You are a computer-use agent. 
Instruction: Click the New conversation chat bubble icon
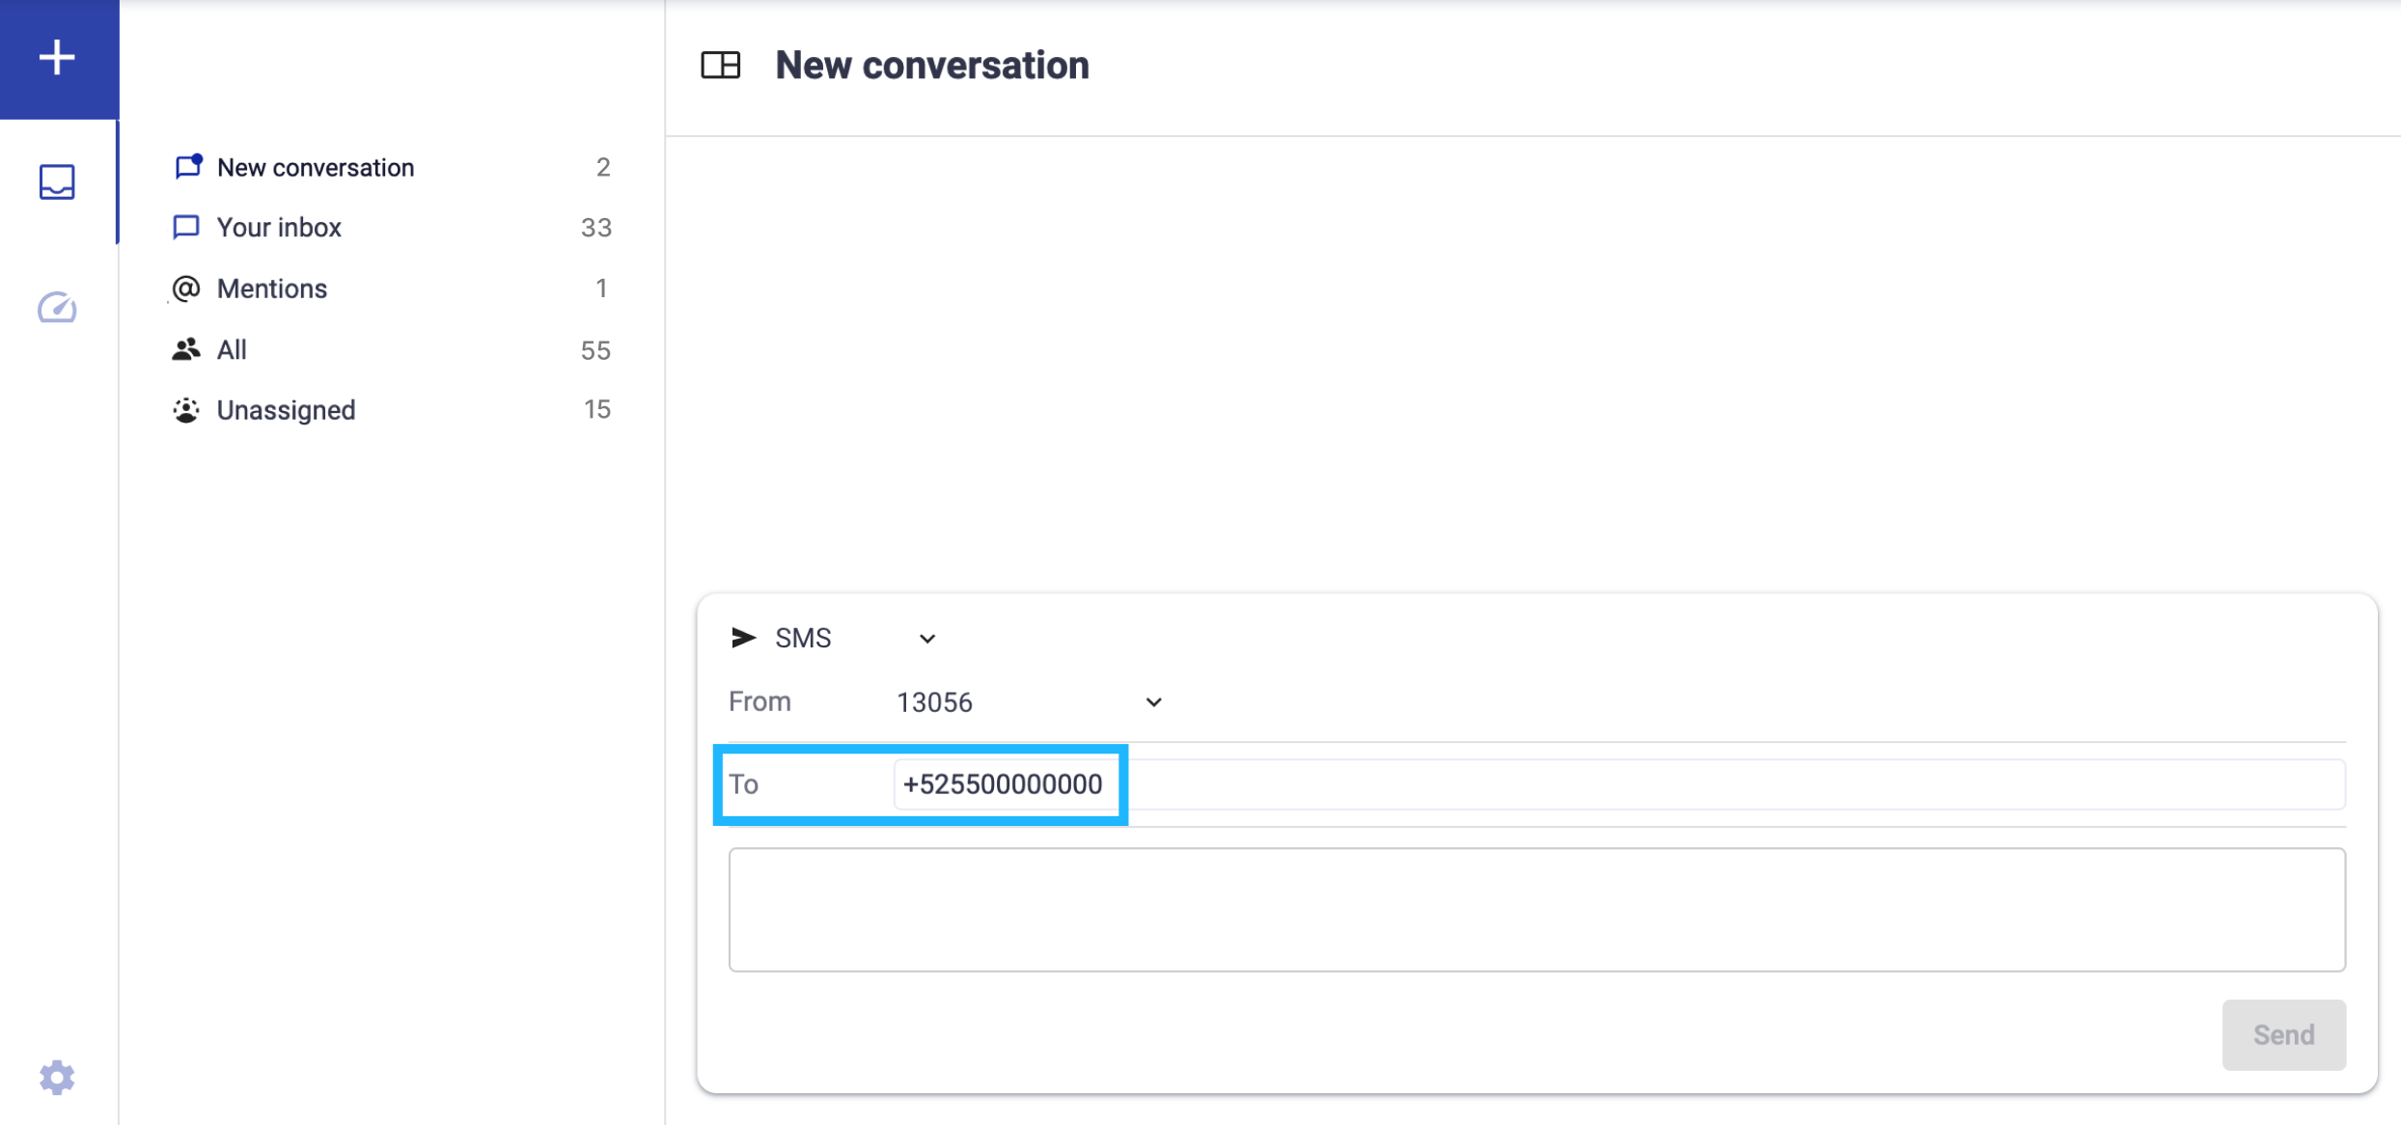coord(187,167)
